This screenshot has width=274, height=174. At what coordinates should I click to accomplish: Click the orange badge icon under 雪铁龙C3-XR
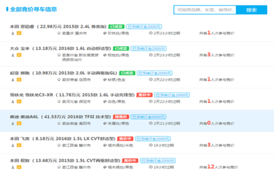[19, 102]
